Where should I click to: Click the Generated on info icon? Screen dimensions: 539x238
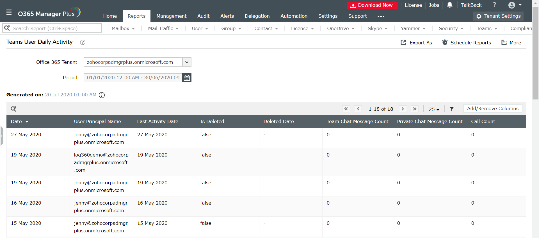point(102,95)
